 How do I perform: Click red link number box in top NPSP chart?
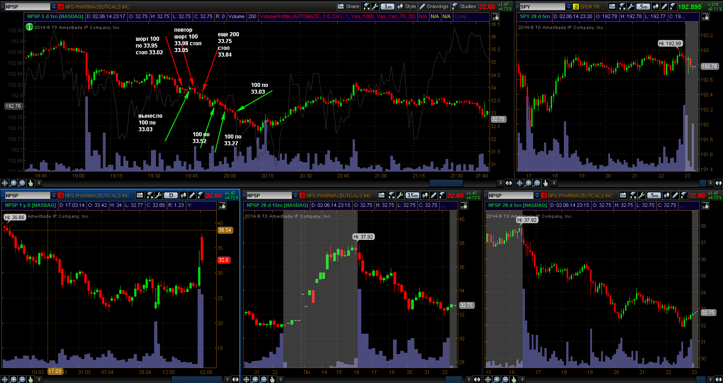(61, 7)
